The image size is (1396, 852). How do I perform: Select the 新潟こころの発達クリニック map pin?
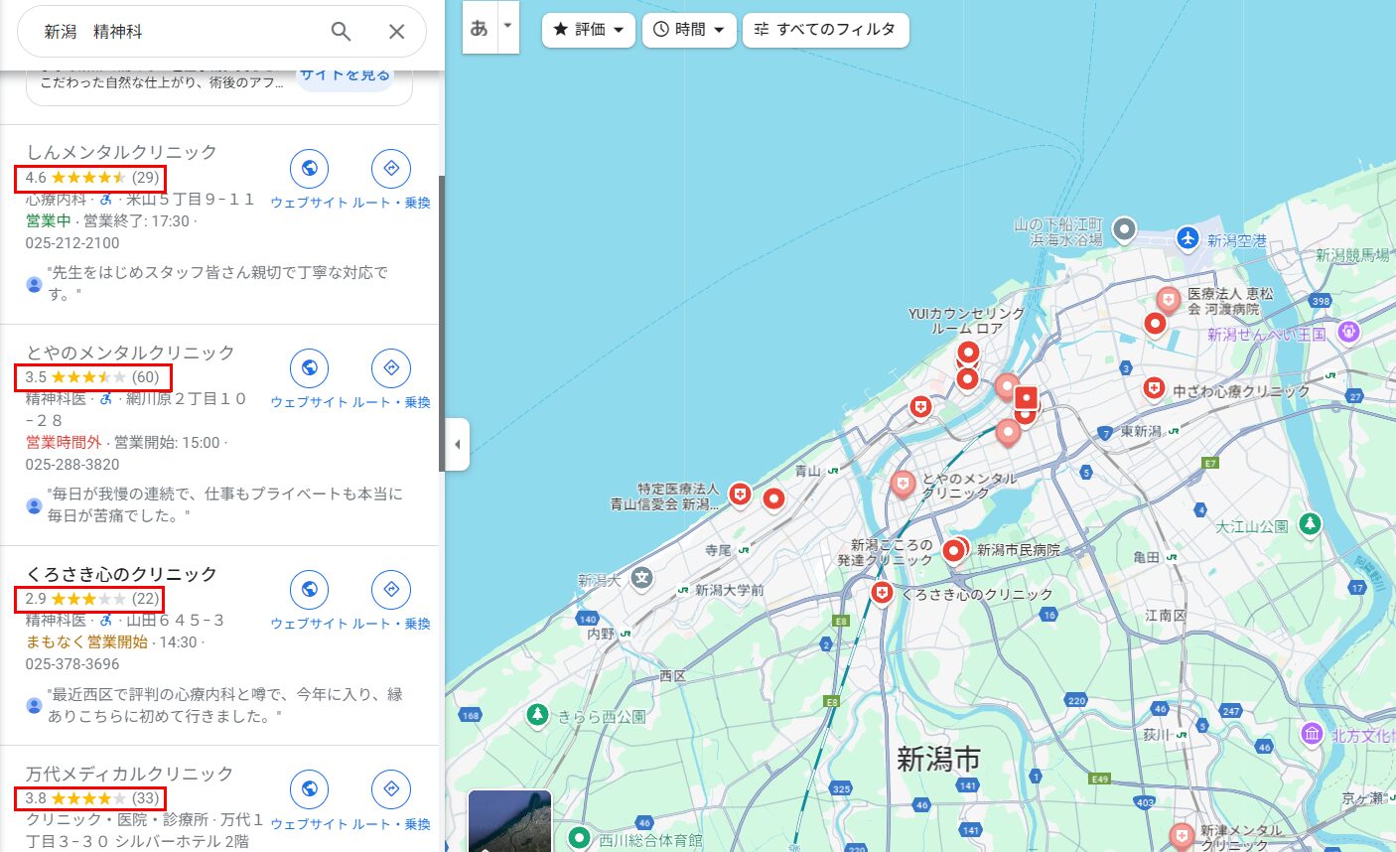point(954,549)
